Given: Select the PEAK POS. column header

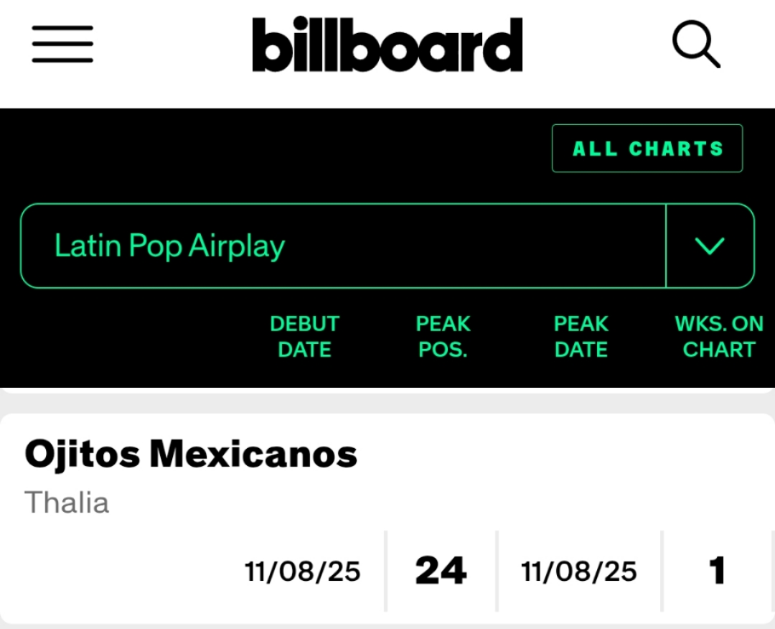Looking at the screenshot, I should 443,337.
